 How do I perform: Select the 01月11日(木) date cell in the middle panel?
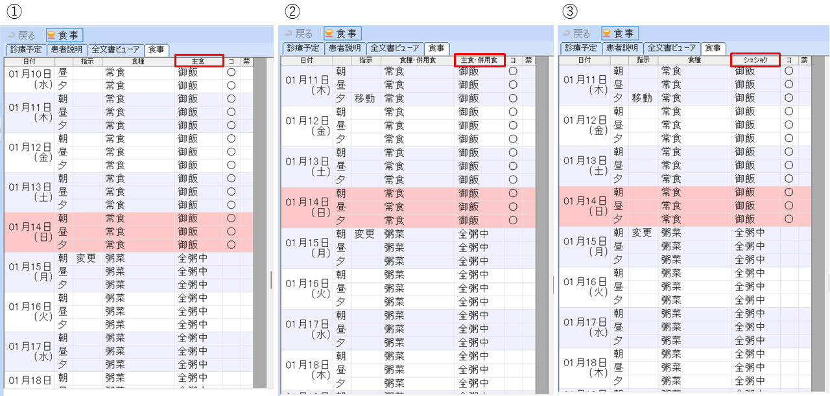pos(307,86)
